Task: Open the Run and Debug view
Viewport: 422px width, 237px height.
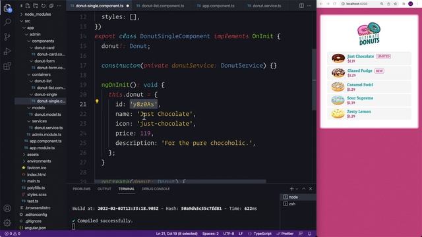Action: click(7, 51)
